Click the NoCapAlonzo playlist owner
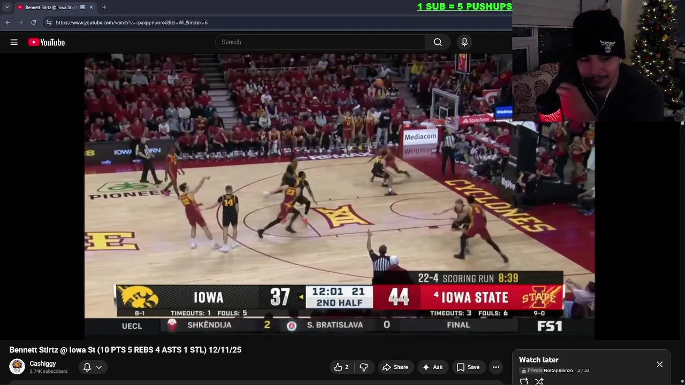 tap(558, 371)
